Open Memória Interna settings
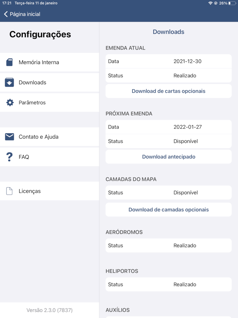This screenshot has width=238, height=318. coord(39,62)
